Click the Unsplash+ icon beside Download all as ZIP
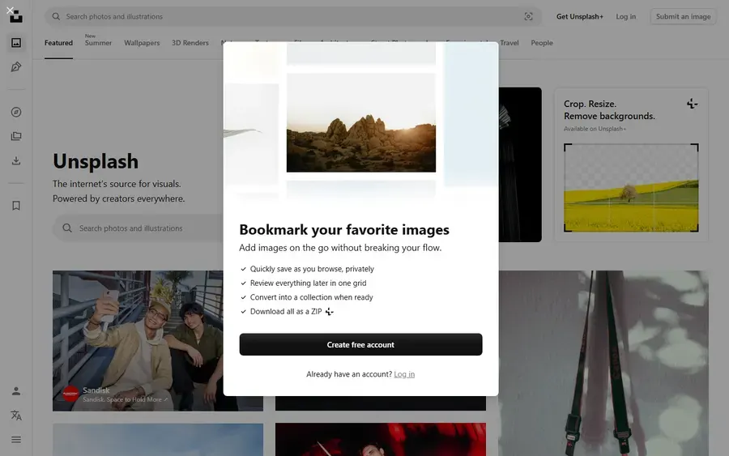The width and height of the screenshot is (729, 456). [x=330, y=312]
